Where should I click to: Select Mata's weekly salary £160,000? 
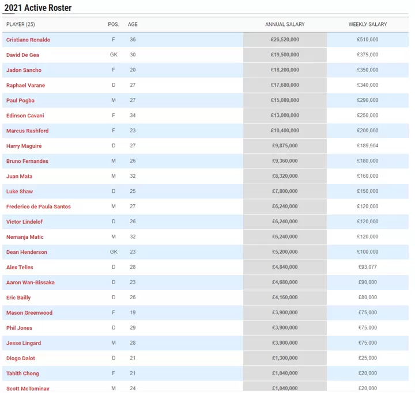pyautogui.click(x=368, y=176)
